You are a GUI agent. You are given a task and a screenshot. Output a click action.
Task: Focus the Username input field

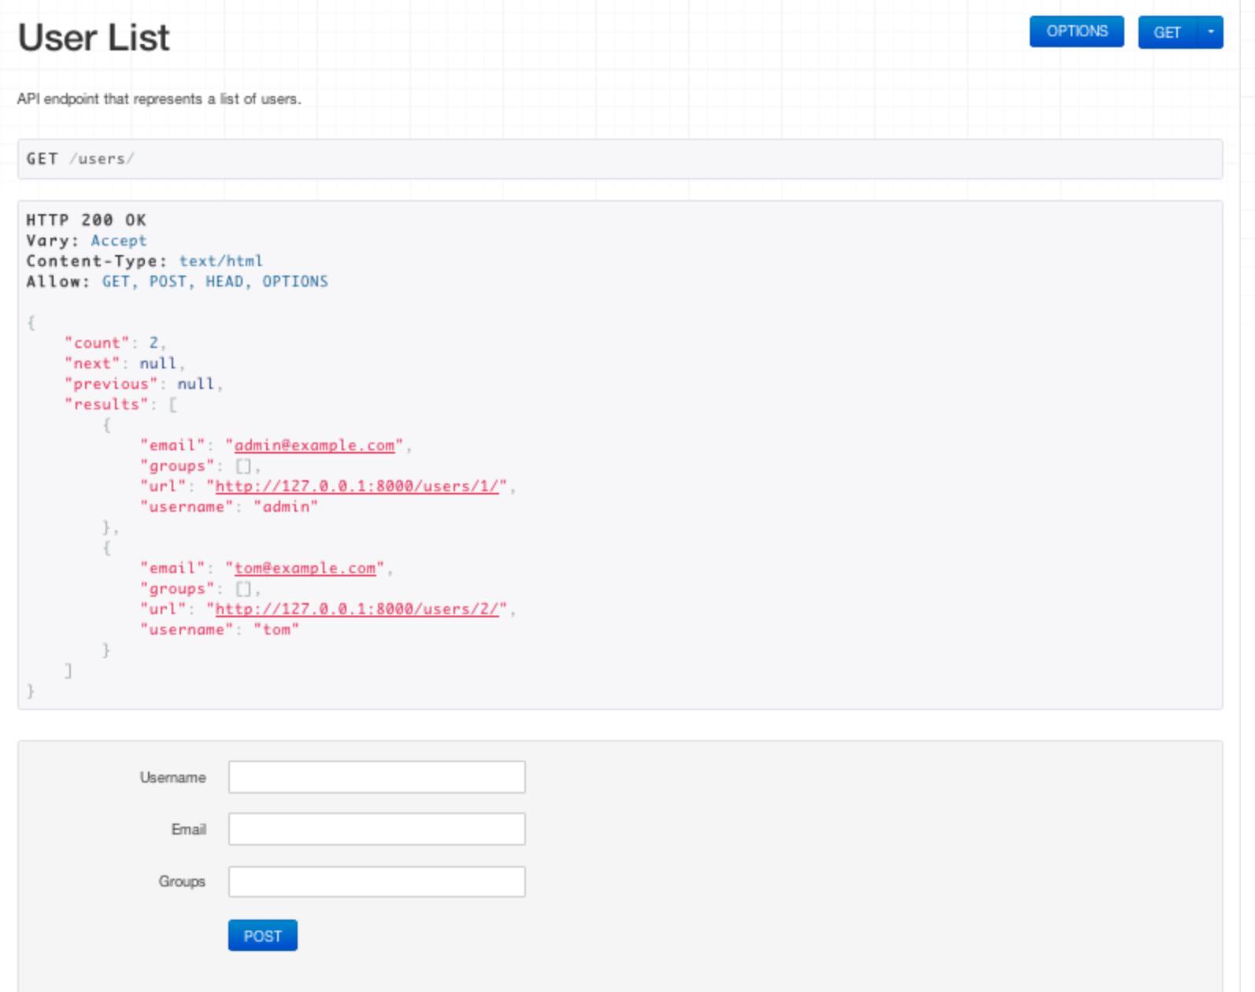point(376,777)
